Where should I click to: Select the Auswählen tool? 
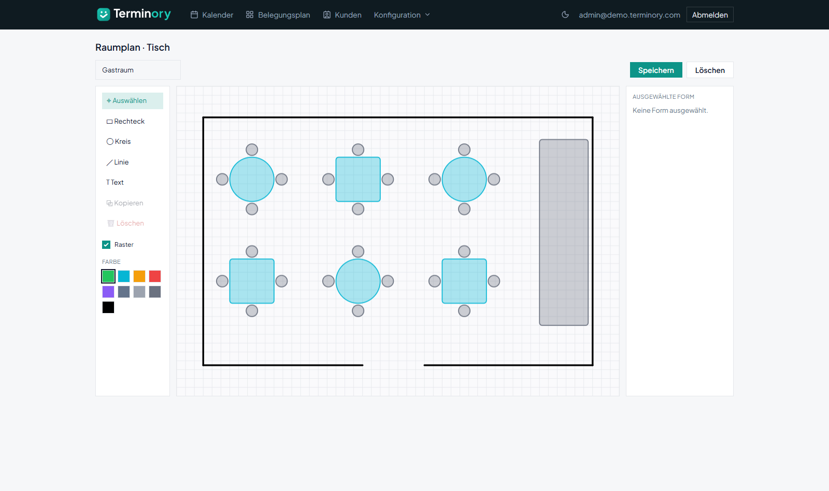pos(133,101)
